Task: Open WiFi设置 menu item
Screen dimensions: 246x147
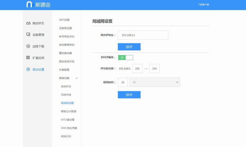Action: coord(64,20)
